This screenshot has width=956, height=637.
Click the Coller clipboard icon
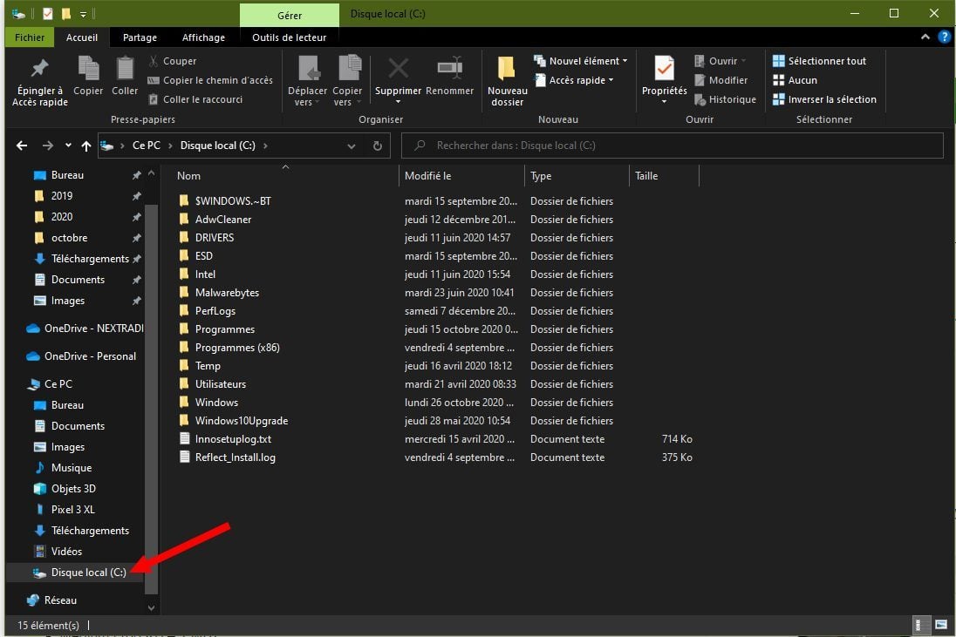[x=125, y=69]
